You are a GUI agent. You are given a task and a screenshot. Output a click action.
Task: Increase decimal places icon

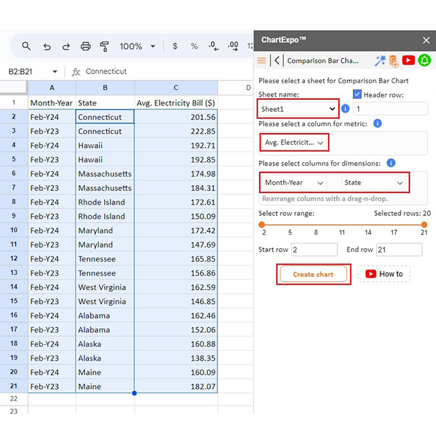pyautogui.click(x=233, y=46)
